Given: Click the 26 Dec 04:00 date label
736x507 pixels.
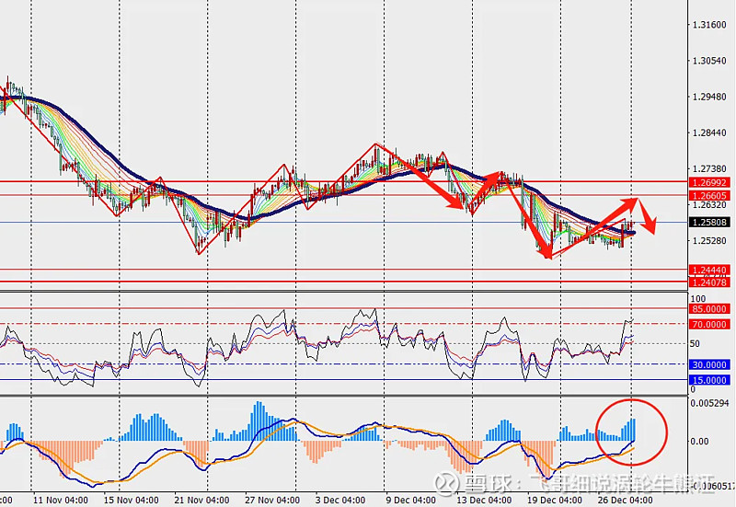Looking at the screenshot, I should tap(625, 500).
